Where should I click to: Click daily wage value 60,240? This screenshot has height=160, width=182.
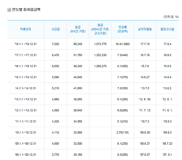click(x=78, y=44)
